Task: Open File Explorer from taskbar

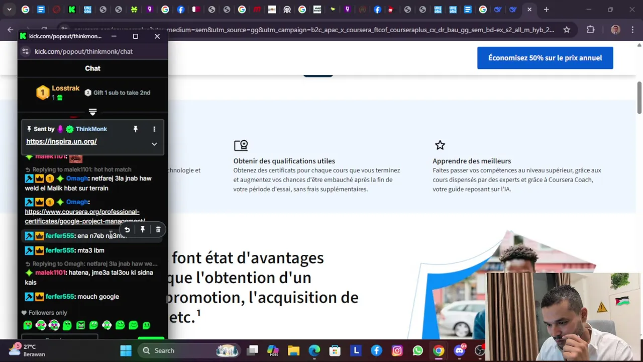Action: tap(293, 350)
